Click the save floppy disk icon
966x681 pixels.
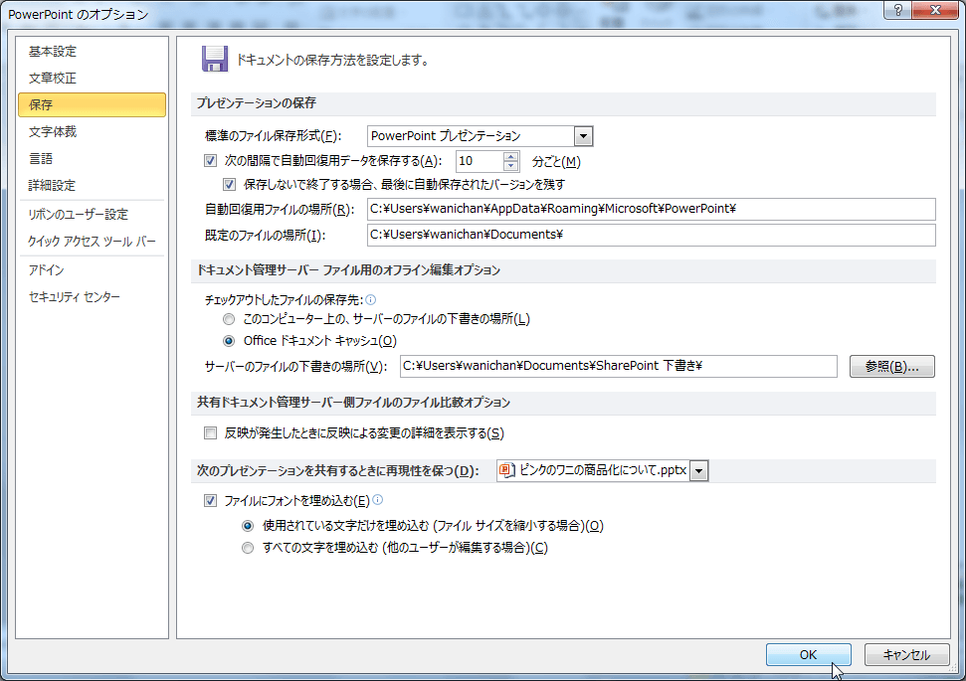[x=215, y=59]
